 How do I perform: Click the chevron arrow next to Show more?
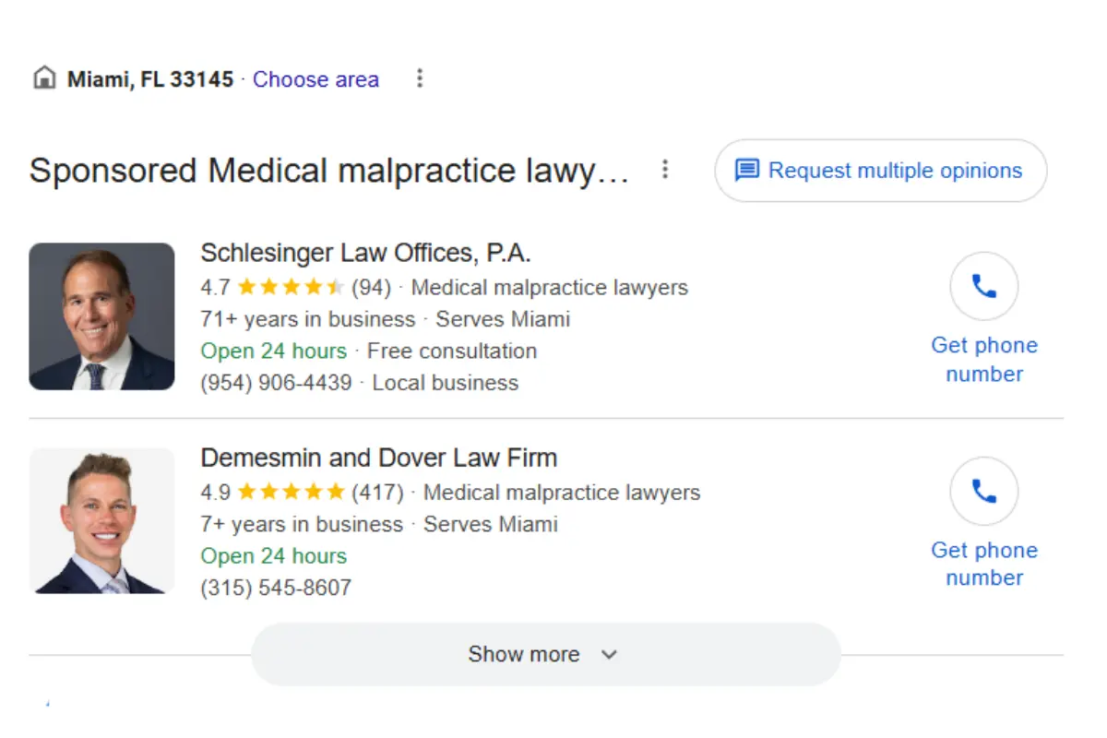[608, 655]
